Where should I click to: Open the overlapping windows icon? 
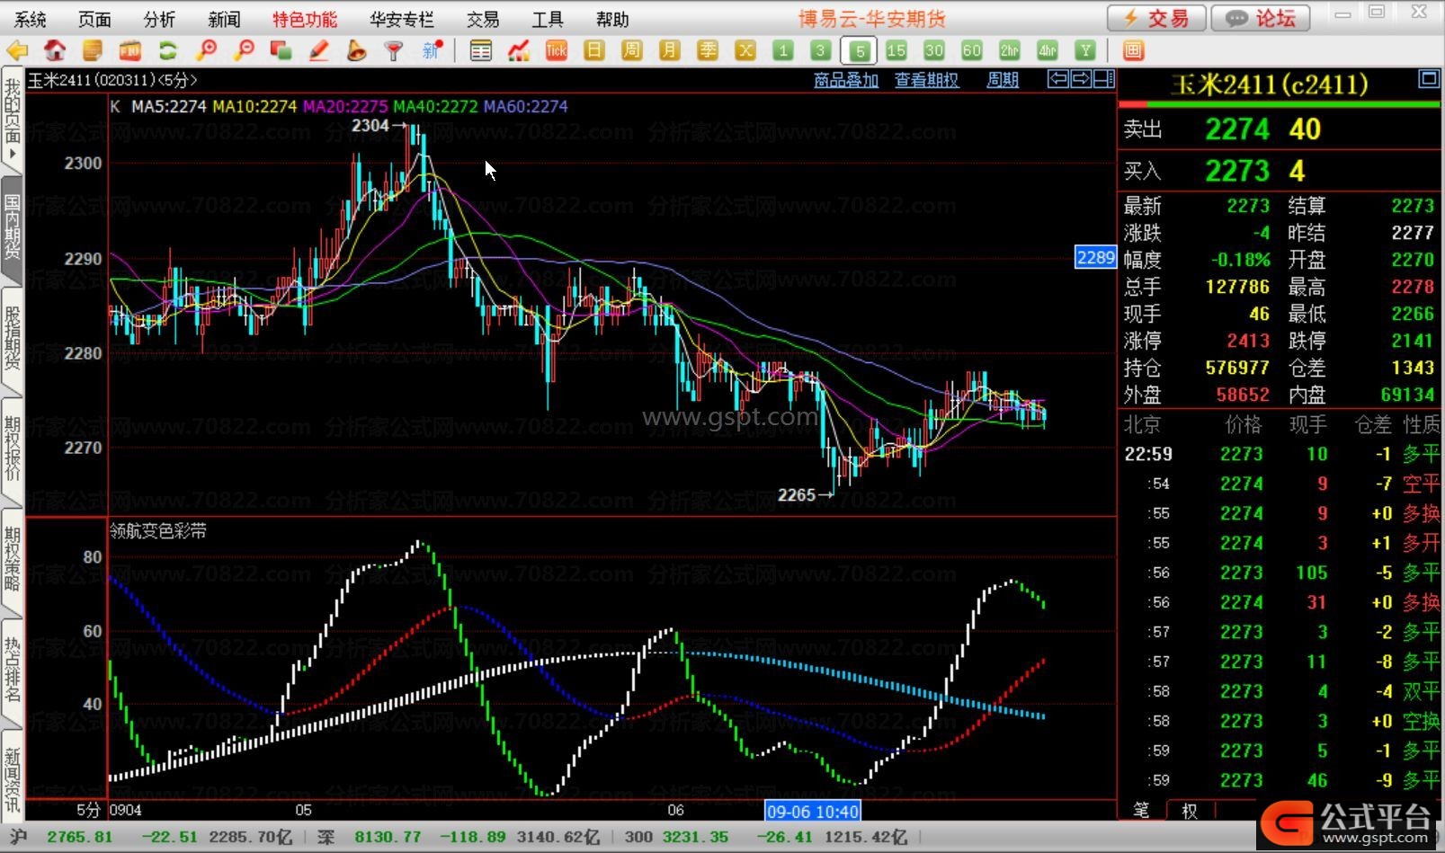pos(281,50)
